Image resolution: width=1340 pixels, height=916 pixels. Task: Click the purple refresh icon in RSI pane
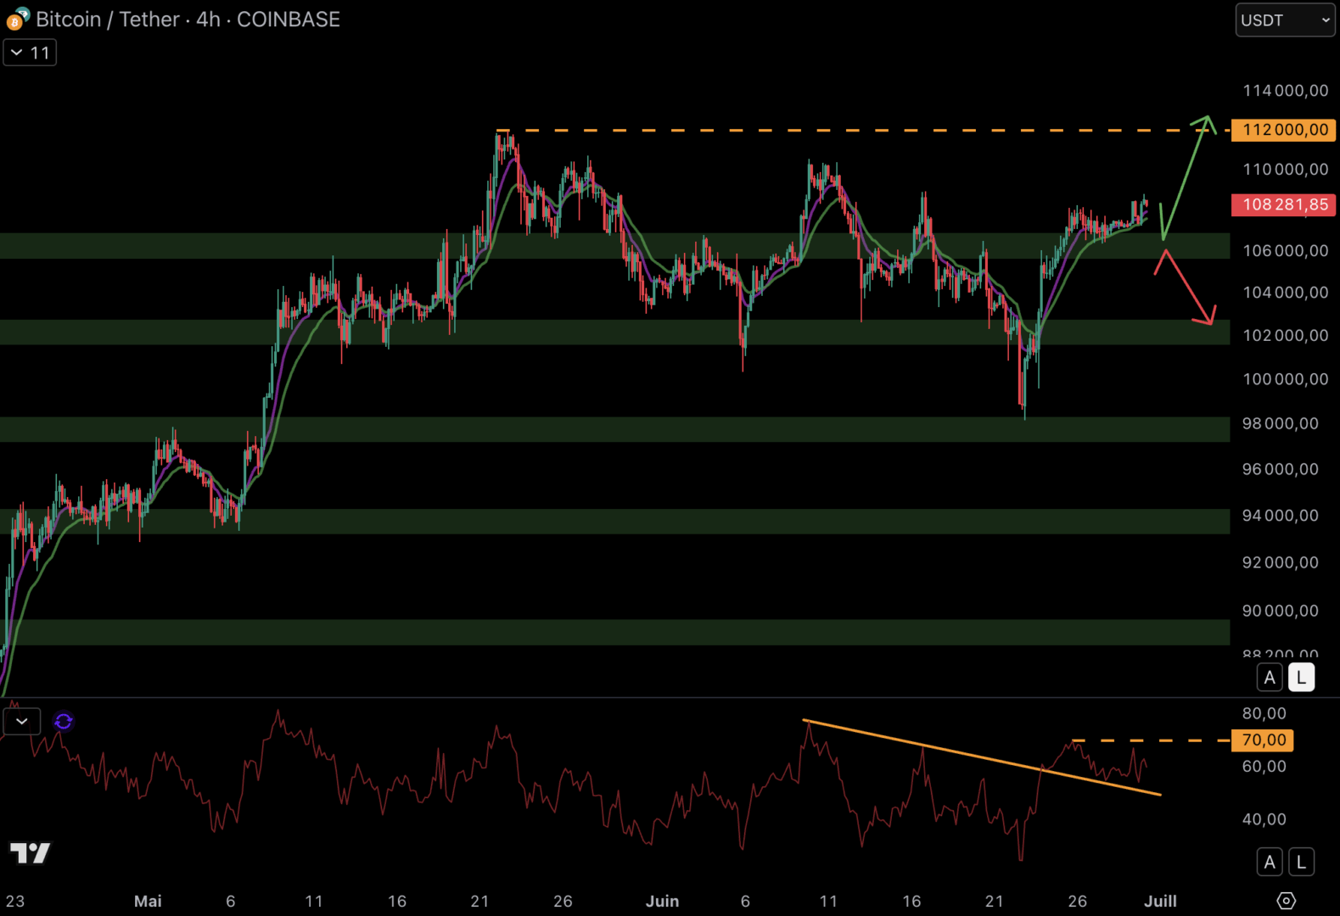pos(64,722)
